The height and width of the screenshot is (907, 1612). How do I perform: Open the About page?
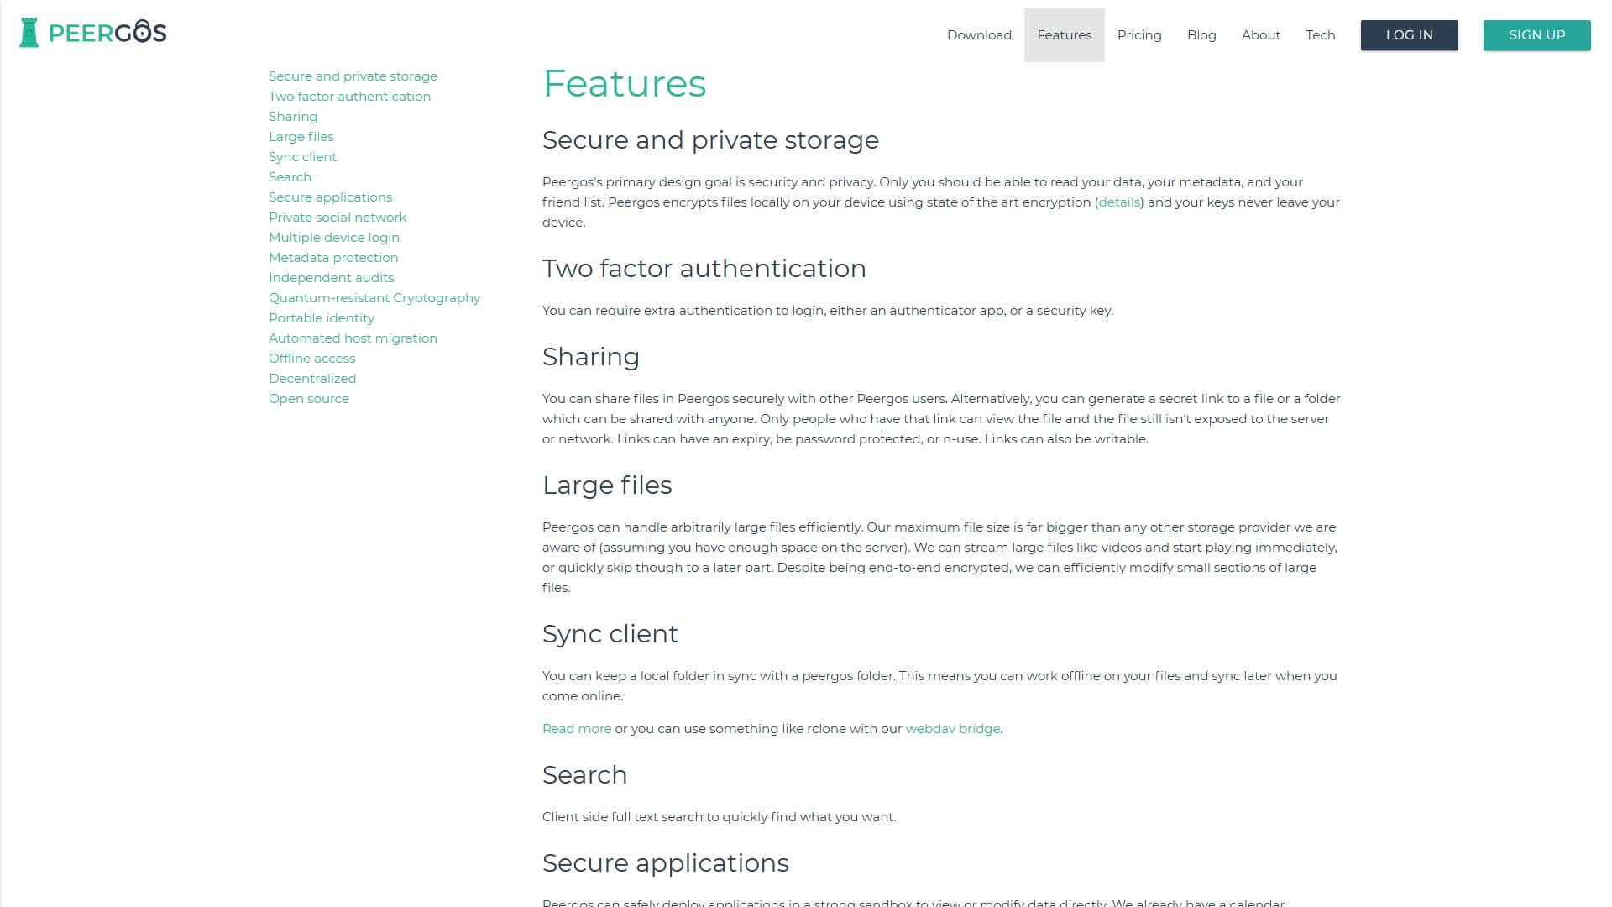click(x=1260, y=35)
